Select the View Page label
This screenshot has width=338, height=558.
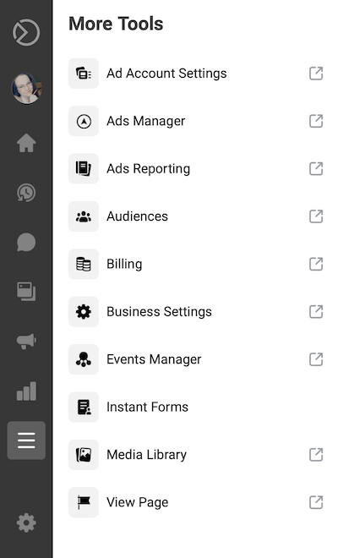pos(138,502)
